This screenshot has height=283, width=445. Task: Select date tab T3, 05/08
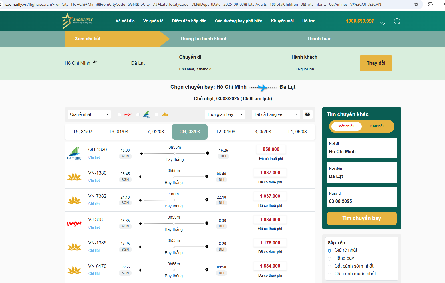[x=261, y=132]
